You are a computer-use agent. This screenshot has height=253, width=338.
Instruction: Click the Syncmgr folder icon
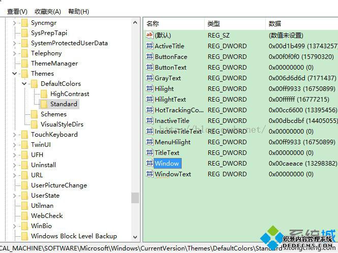[x=24, y=23]
